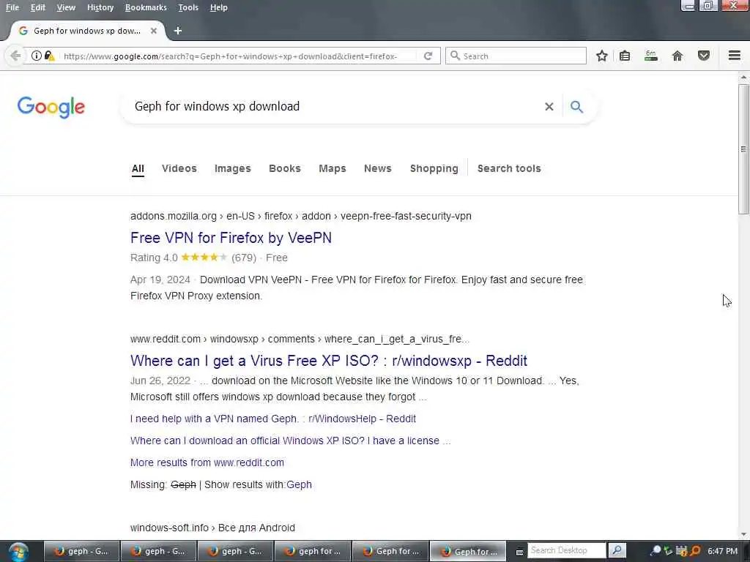Image resolution: width=750 pixels, height=562 pixels.
Task: Clear the Google search query with X
Action: pyautogui.click(x=549, y=107)
